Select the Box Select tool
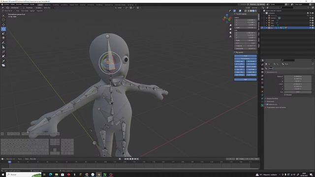Screen dimensions: 315x177 point(3,16)
